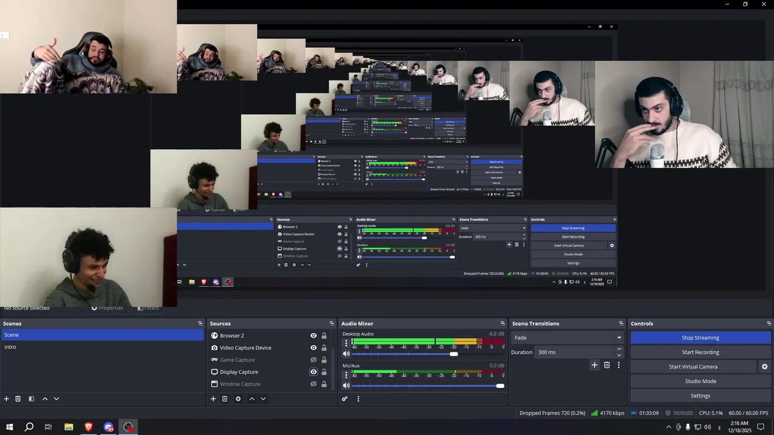Open advanced audio properties gears icon
Viewport: 774px width, 435px height.
click(x=345, y=399)
